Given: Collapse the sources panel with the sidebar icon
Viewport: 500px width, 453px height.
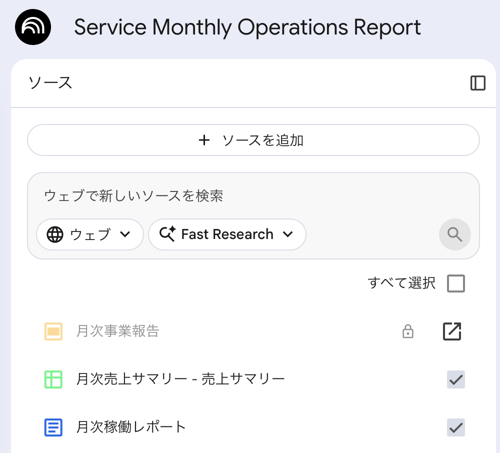Looking at the screenshot, I should coord(477,83).
